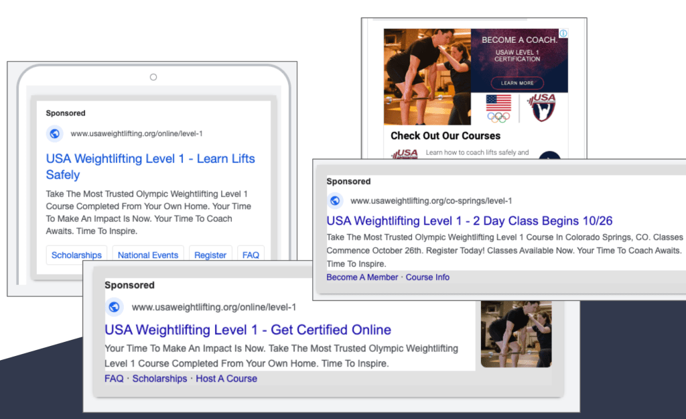Click the globe icon in Colorado Springs ad
The height and width of the screenshot is (419, 686).
point(335,200)
